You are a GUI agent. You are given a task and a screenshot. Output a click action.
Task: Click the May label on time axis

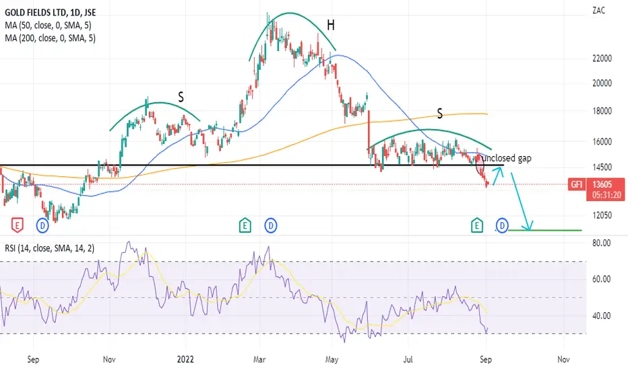pos(332,360)
